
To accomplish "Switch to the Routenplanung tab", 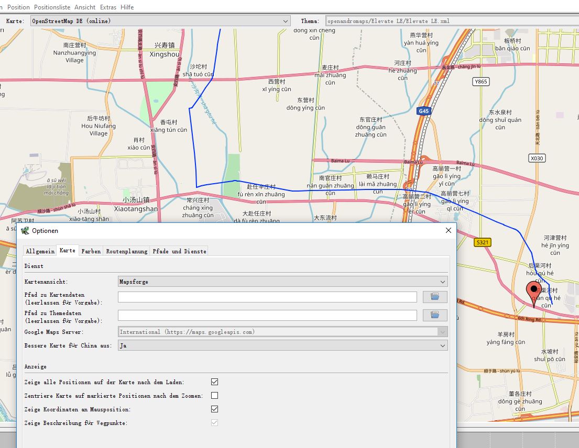I will tap(126, 251).
